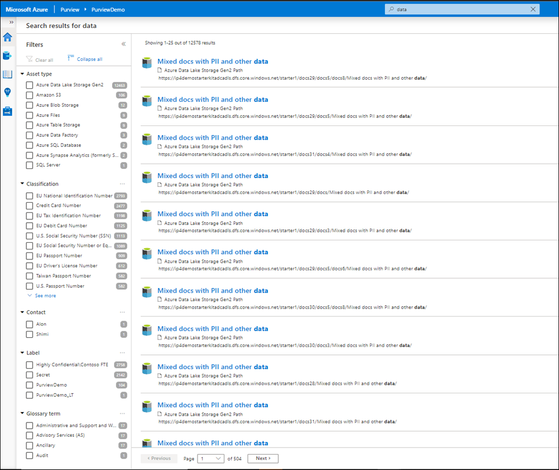Click Collapse all filters
This screenshot has height=470, width=559.
click(x=85, y=59)
